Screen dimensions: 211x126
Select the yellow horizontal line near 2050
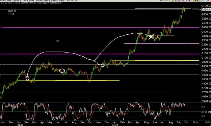coord(155,61)
